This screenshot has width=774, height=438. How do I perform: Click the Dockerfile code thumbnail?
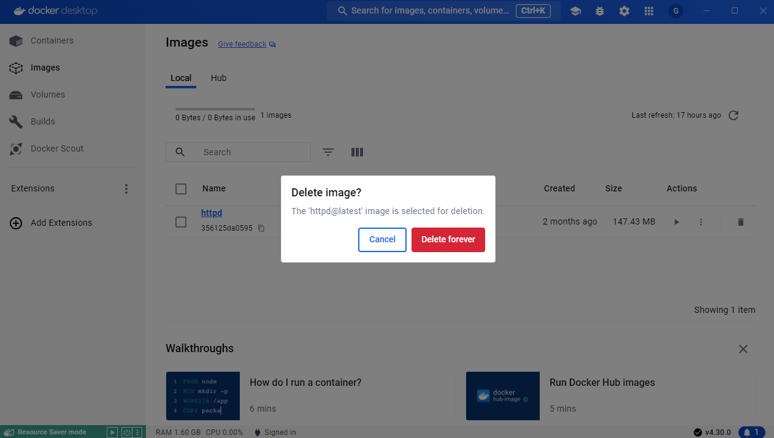(203, 396)
